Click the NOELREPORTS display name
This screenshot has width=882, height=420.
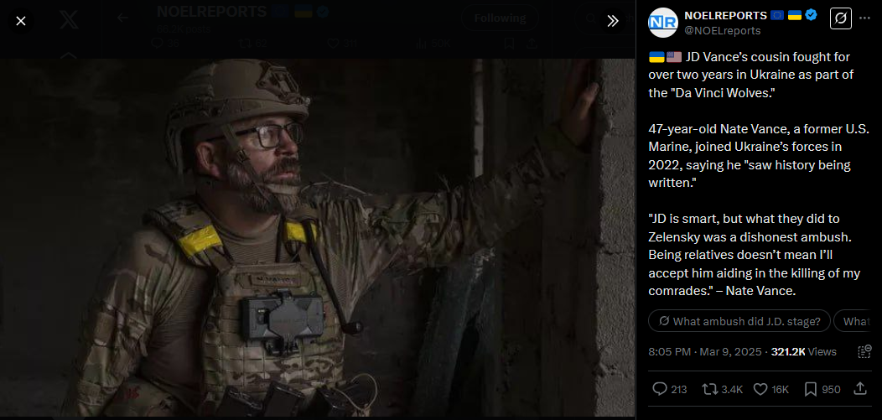[x=725, y=16]
